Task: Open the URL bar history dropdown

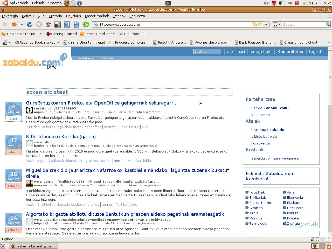Action: pos(266,24)
